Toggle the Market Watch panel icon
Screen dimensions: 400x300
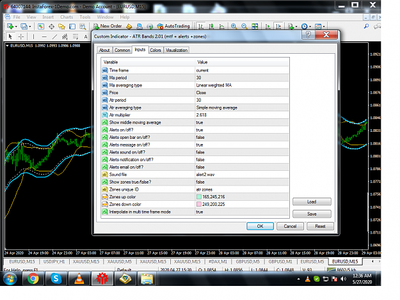[x=41, y=26]
